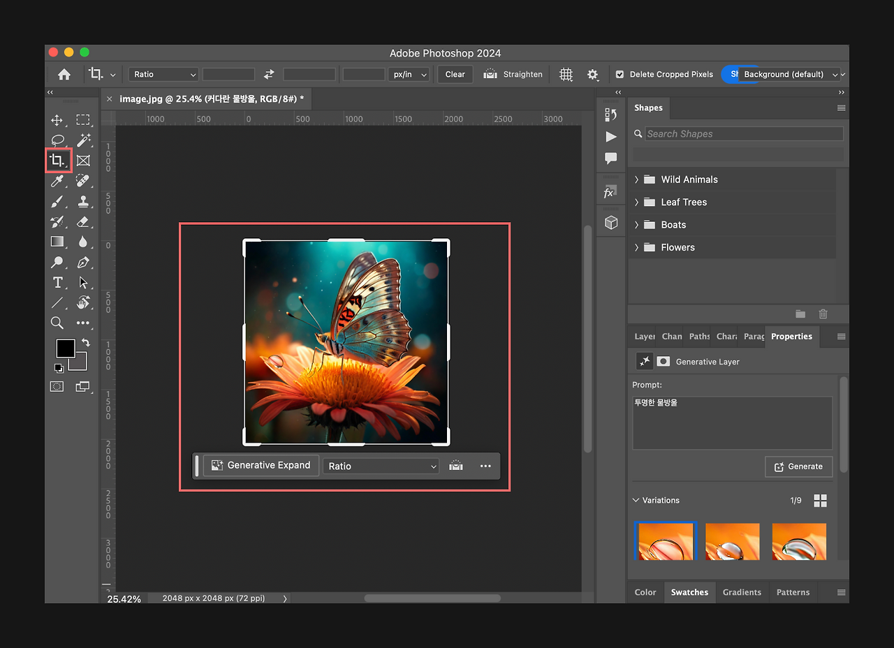Screen dimensions: 894x648
Task: Click the Search Shapes input field
Action: [x=743, y=134]
